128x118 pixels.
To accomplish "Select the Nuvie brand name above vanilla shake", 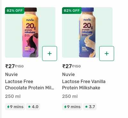I will pos(68,74).
